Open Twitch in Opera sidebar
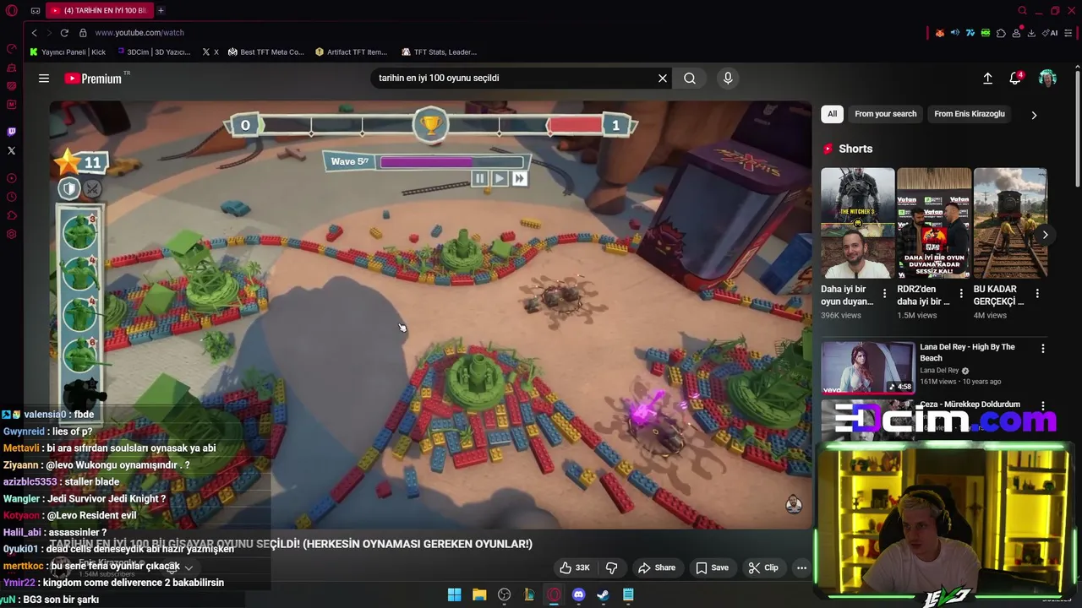Viewport: 1082px width, 608px height. [x=11, y=132]
